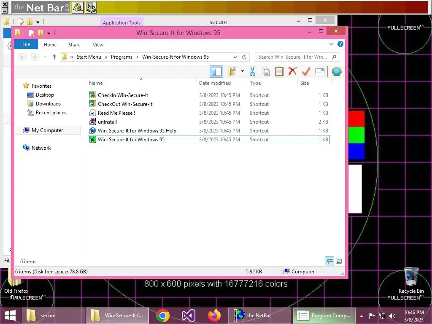Click the Copy icon in toolbar
Screen dimensions: 432x324
coord(266,71)
